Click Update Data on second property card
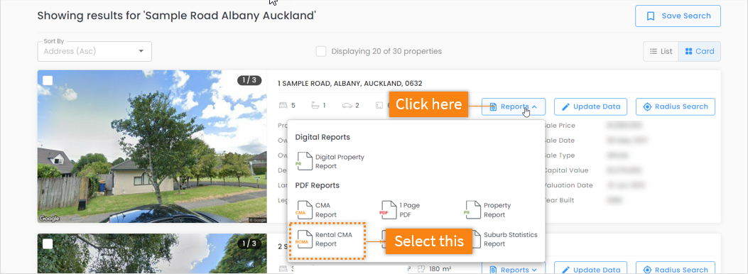Screen dimensions: 748x274 (590, 268)
